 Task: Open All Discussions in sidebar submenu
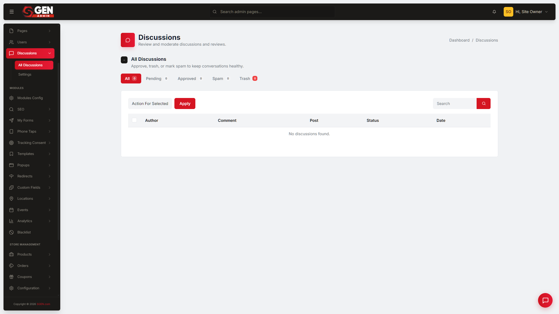click(34, 65)
